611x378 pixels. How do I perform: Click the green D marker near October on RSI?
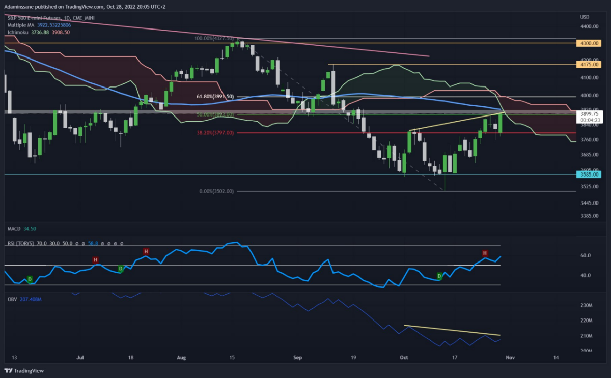[440, 276]
